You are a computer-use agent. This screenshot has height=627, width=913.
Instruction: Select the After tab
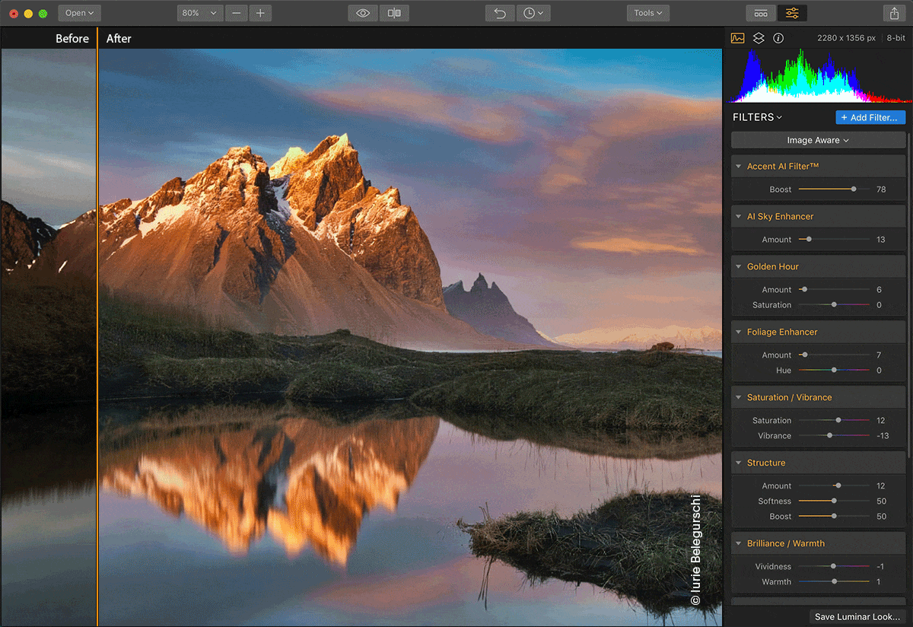(119, 38)
